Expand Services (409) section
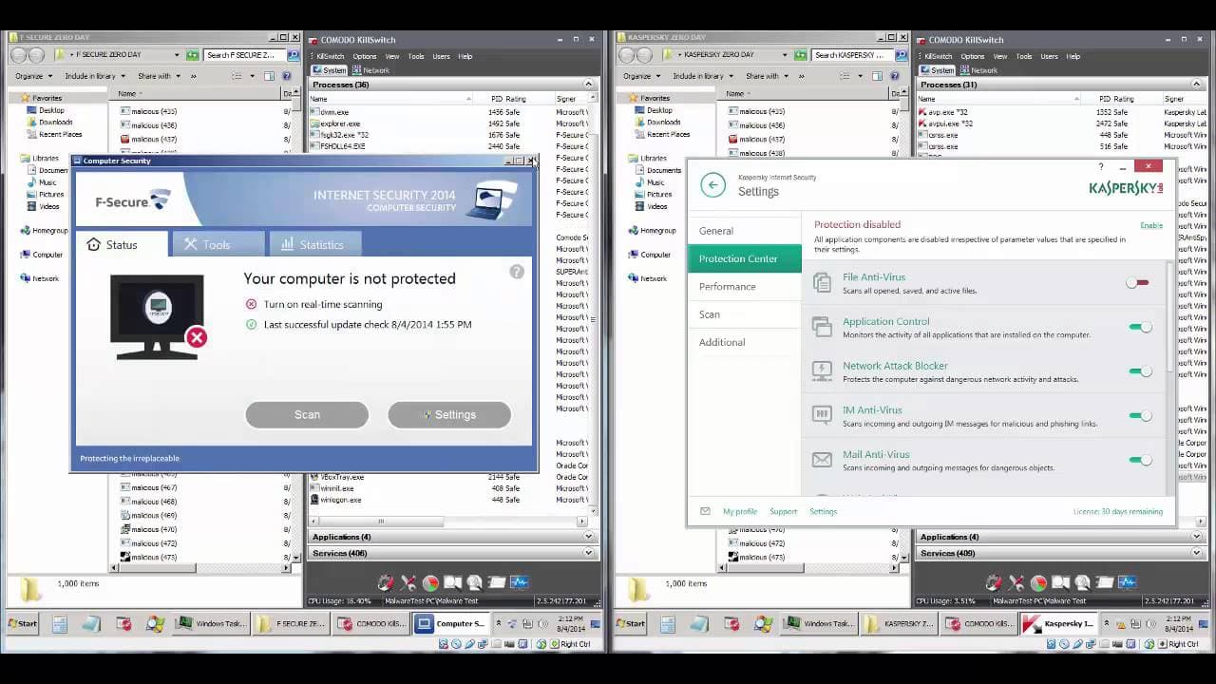 click(1197, 553)
